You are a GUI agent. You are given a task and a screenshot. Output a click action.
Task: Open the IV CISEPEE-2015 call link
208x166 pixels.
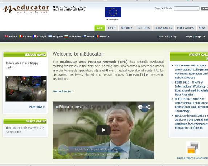pyautogui.click(x=191, y=72)
